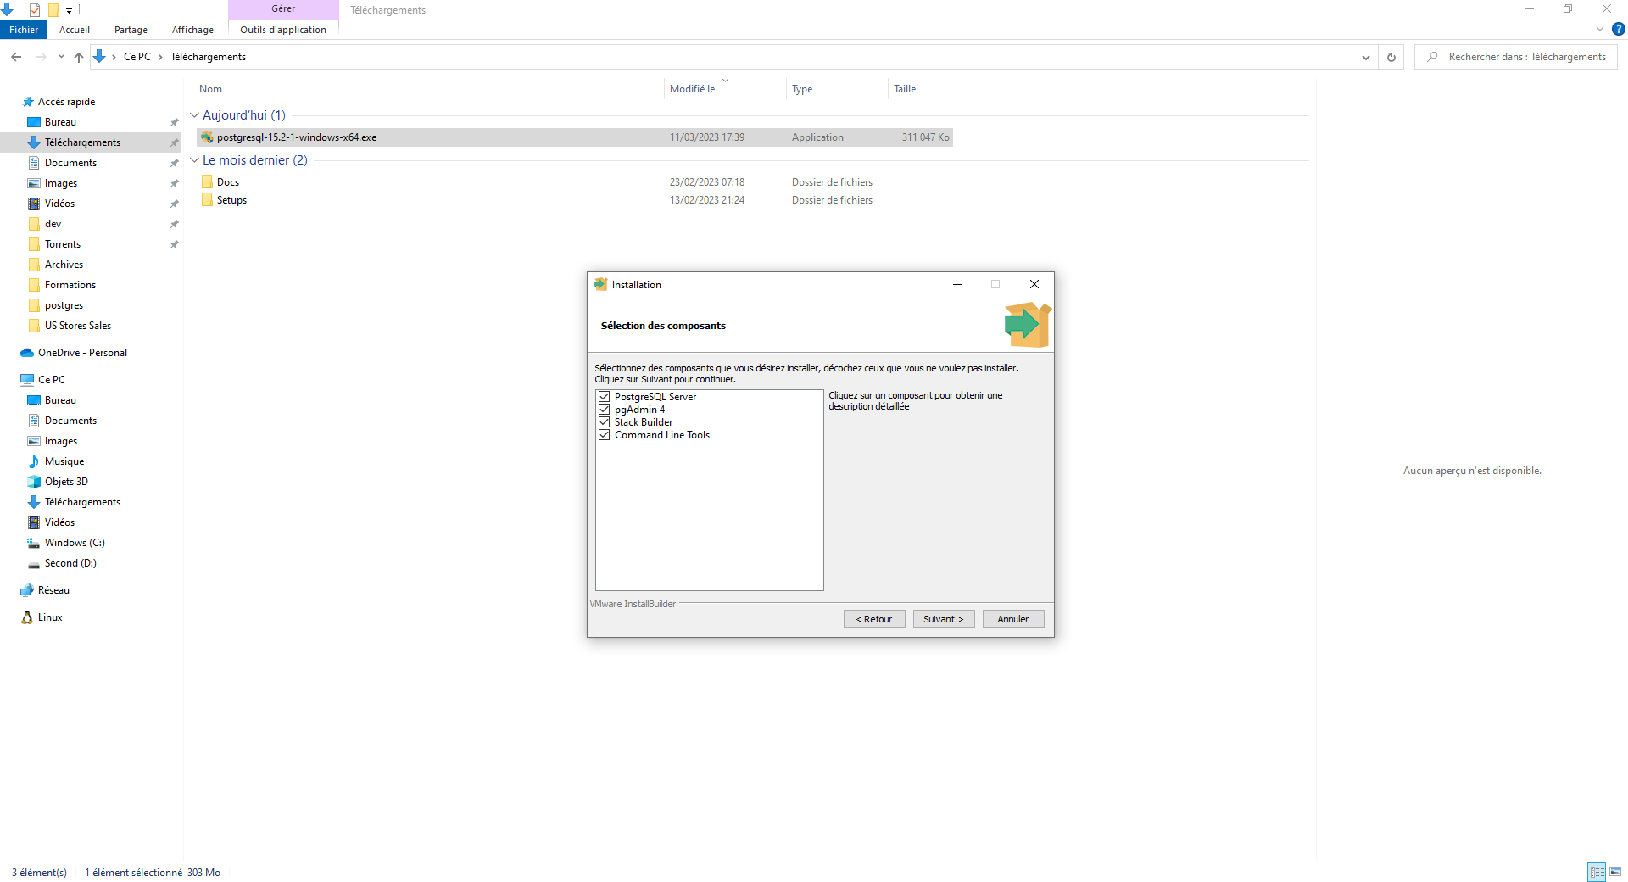Open Windows (C:) drive

pos(75,543)
